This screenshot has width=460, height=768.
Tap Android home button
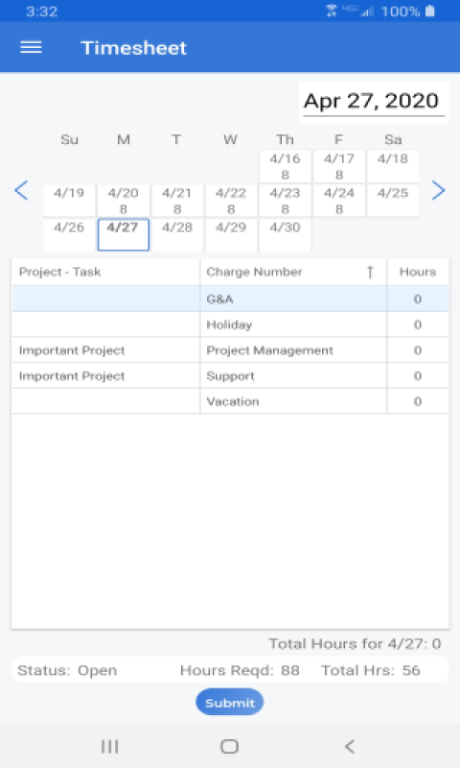pos(229,747)
